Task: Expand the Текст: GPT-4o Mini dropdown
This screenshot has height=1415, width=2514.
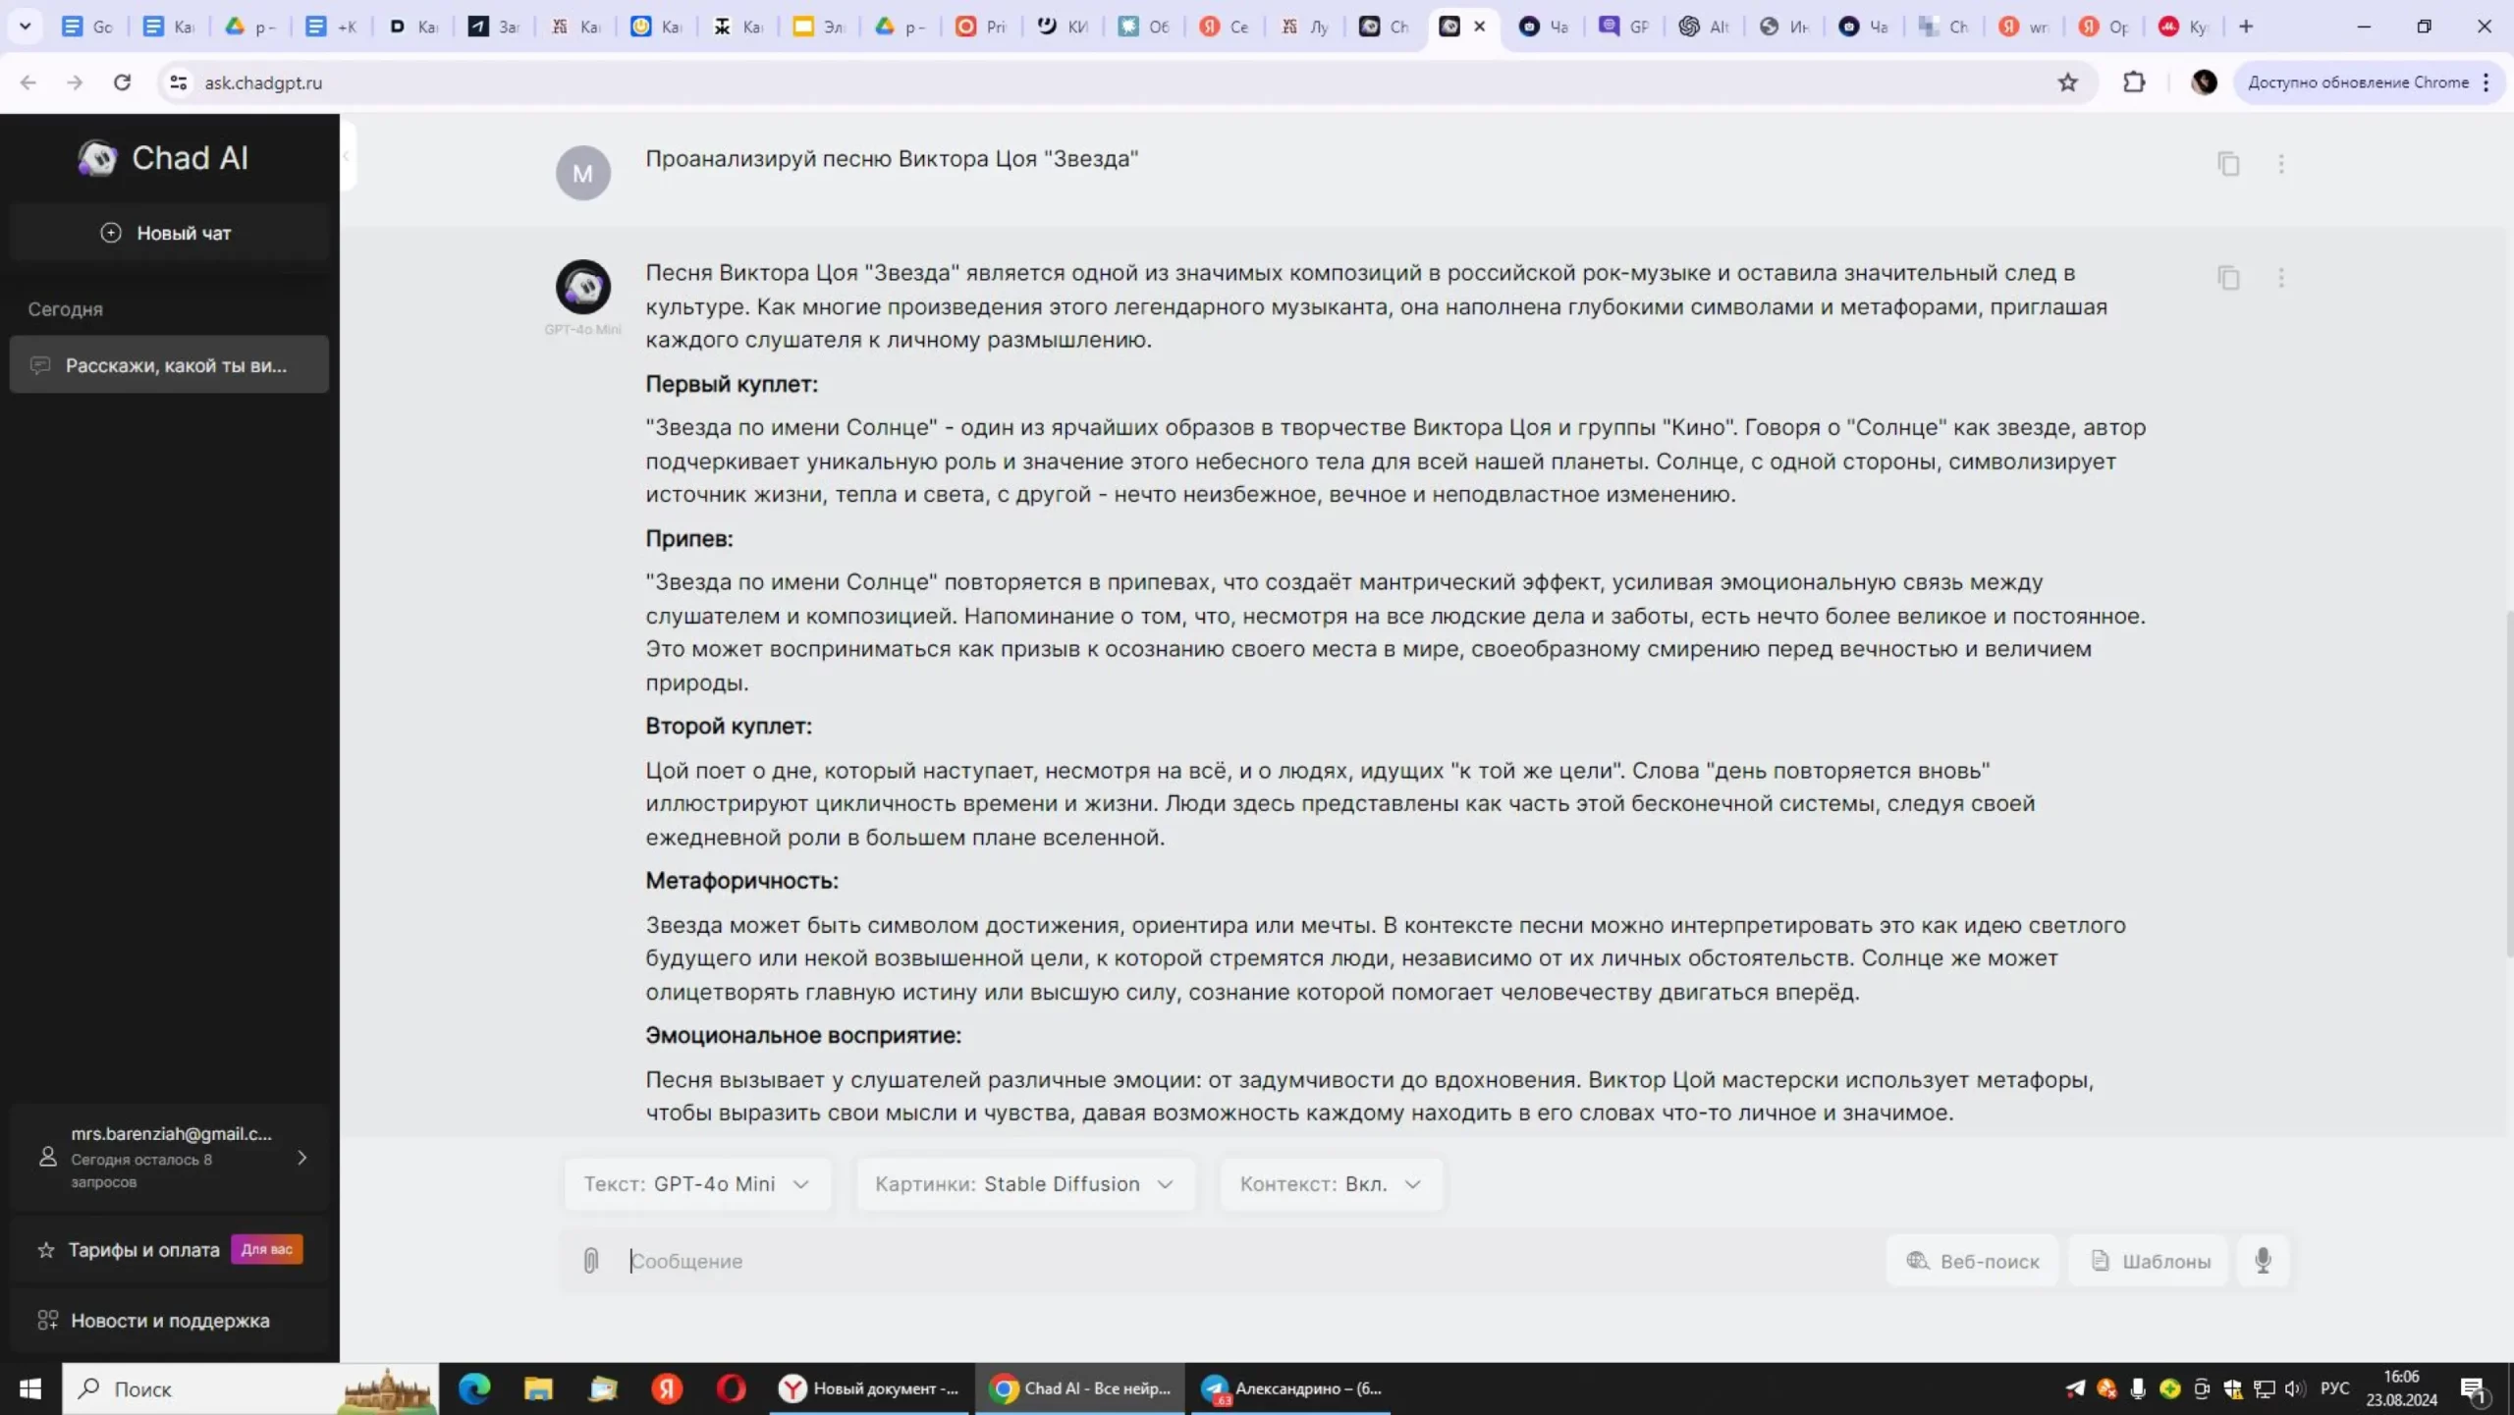Action: [696, 1184]
